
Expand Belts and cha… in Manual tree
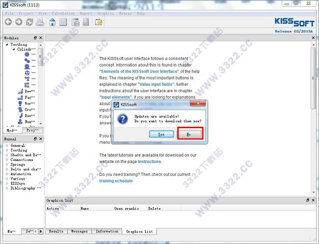pos(7,169)
